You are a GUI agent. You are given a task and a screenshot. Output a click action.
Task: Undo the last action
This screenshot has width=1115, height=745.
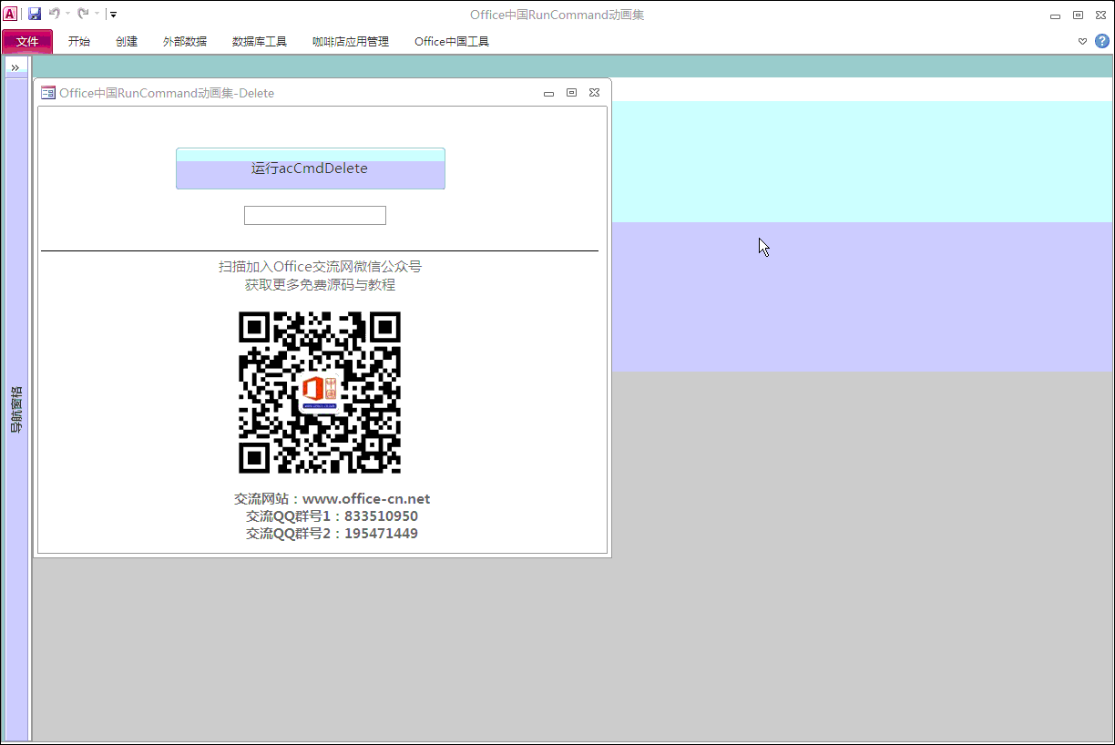point(55,14)
